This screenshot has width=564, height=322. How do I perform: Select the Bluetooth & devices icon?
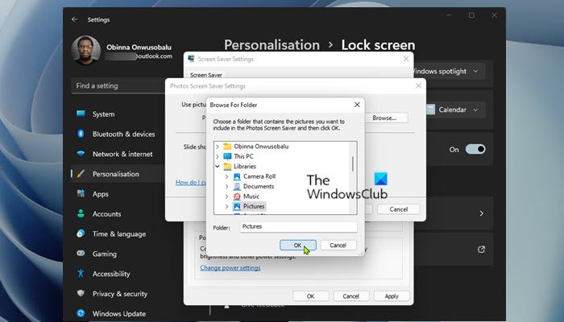[81, 134]
